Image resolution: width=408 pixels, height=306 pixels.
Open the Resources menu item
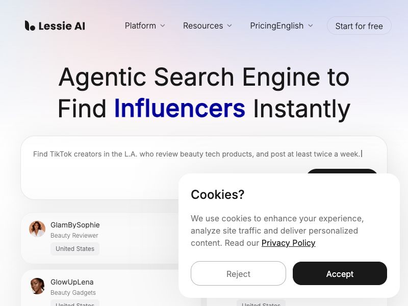tap(203, 25)
